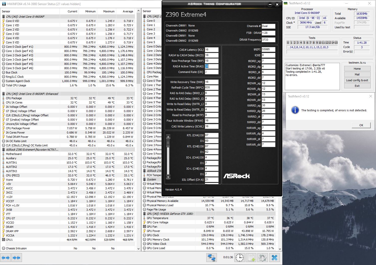Click the RAS# to CAS# Delay (tRCD) field
The width and height of the screenshot is (376, 265).
coord(211,55)
